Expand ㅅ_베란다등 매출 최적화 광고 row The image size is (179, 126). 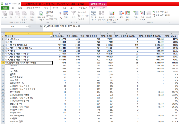coord(6,48)
